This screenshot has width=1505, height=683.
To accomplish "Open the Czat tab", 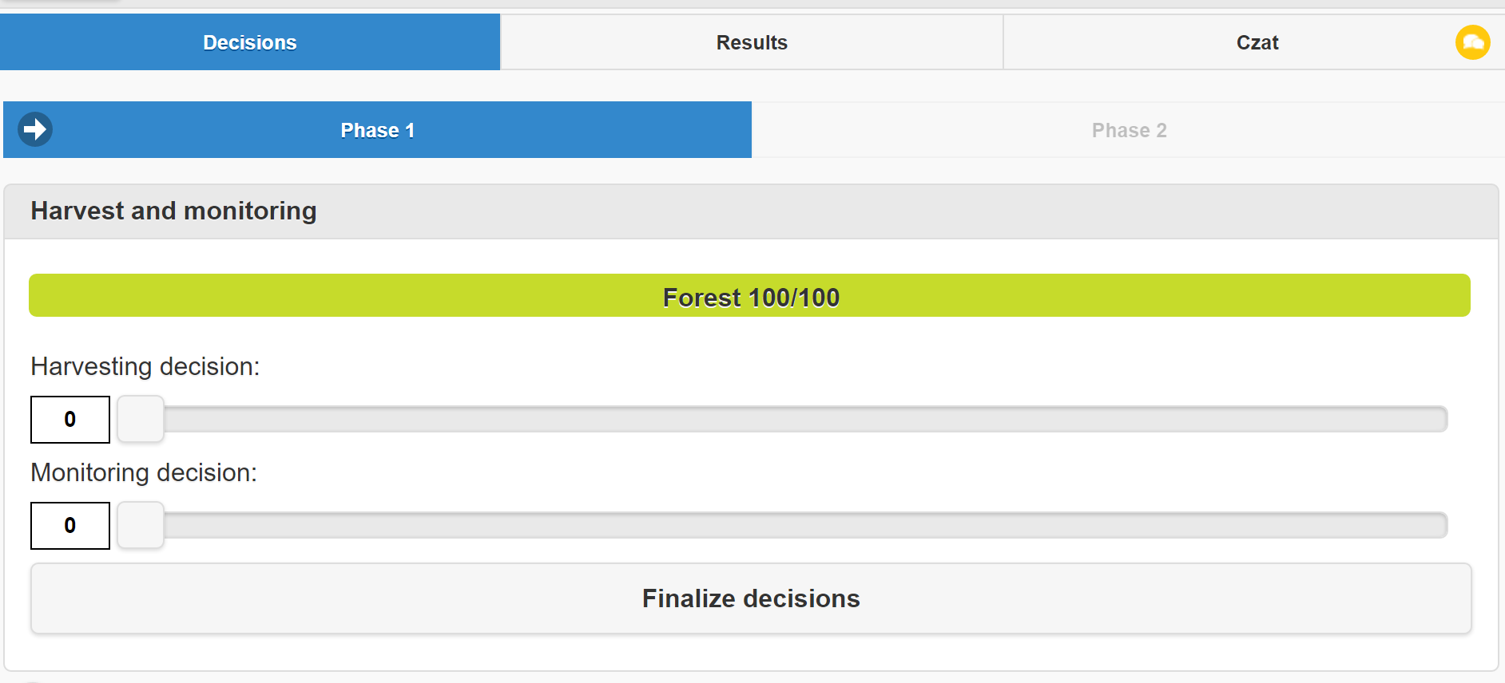I will 1256,41.
